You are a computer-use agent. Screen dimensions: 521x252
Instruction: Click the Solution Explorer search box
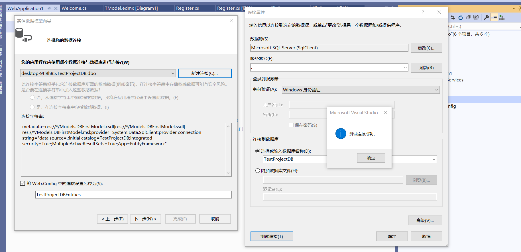[484, 26]
